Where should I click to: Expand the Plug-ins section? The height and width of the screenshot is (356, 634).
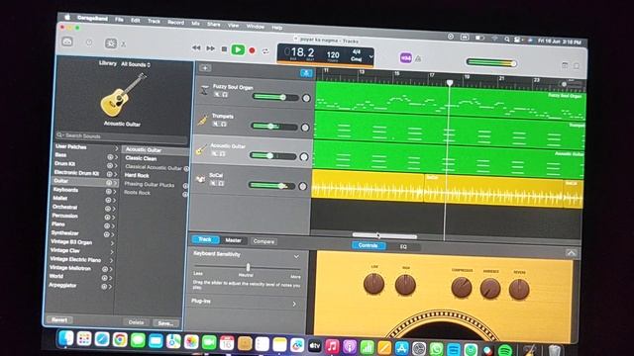click(x=294, y=304)
